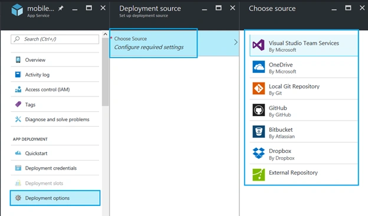The height and width of the screenshot is (216, 368).
Task: Click the Bitbucket bucket icon
Action: pos(259,131)
